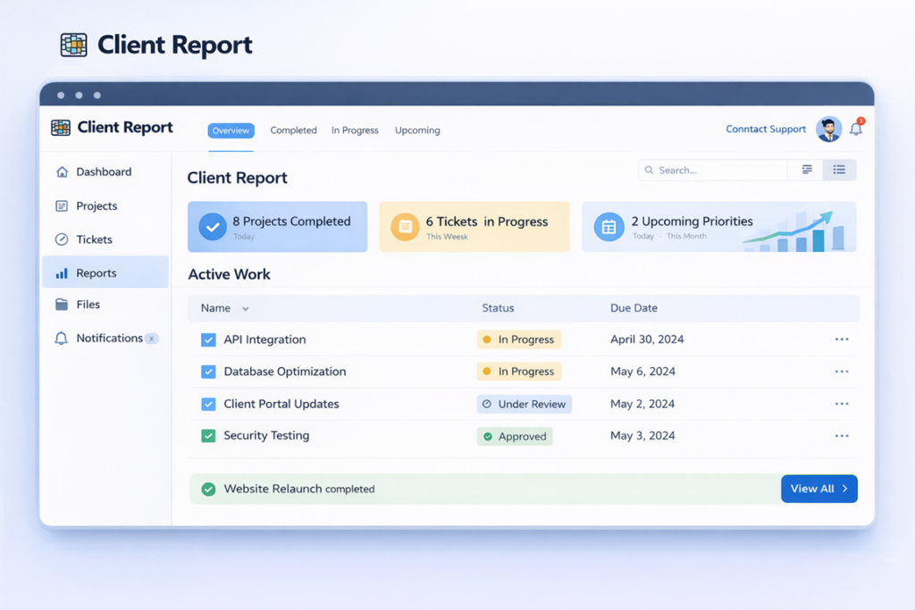Viewport: 915px width, 610px height.
Task: Open the Contact Support link
Action: point(765,129)
